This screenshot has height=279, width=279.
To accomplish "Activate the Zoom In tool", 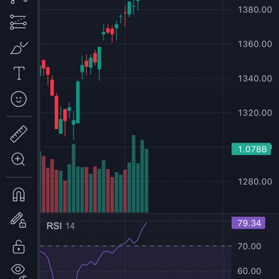I will [18, 159].
